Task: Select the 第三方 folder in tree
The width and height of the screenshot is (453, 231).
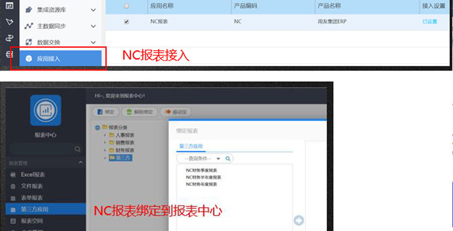Action: point(120,158)
